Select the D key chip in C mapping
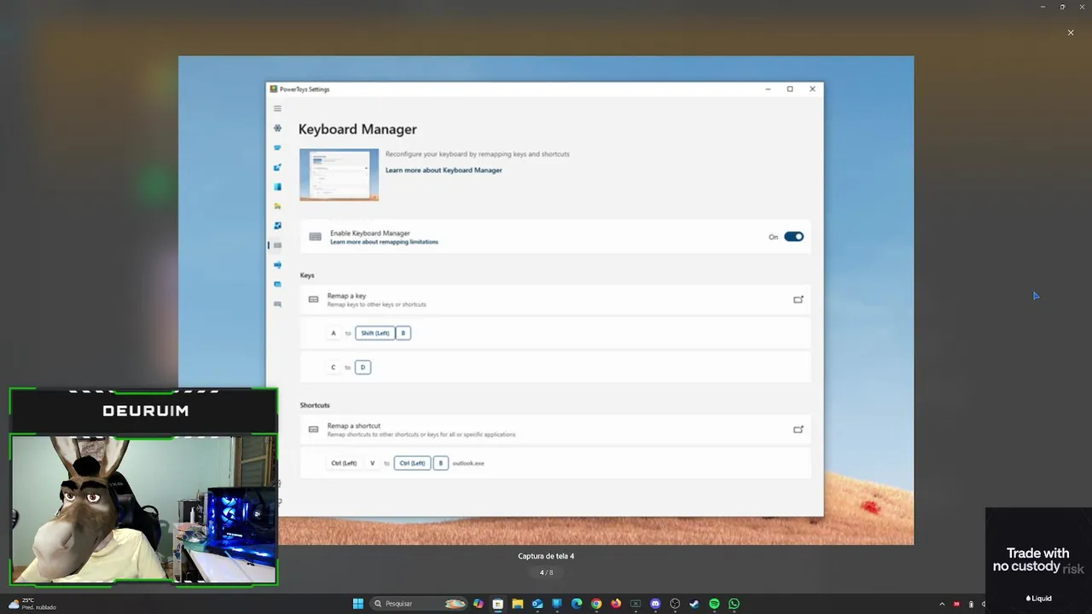Image resolution: width=1092 pixels, height=614 pixels. 363,368
